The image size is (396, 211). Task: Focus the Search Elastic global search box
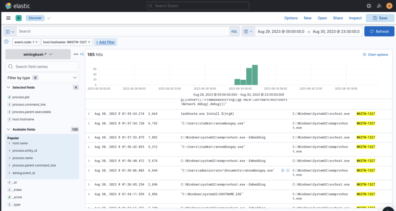pos(198,6)
